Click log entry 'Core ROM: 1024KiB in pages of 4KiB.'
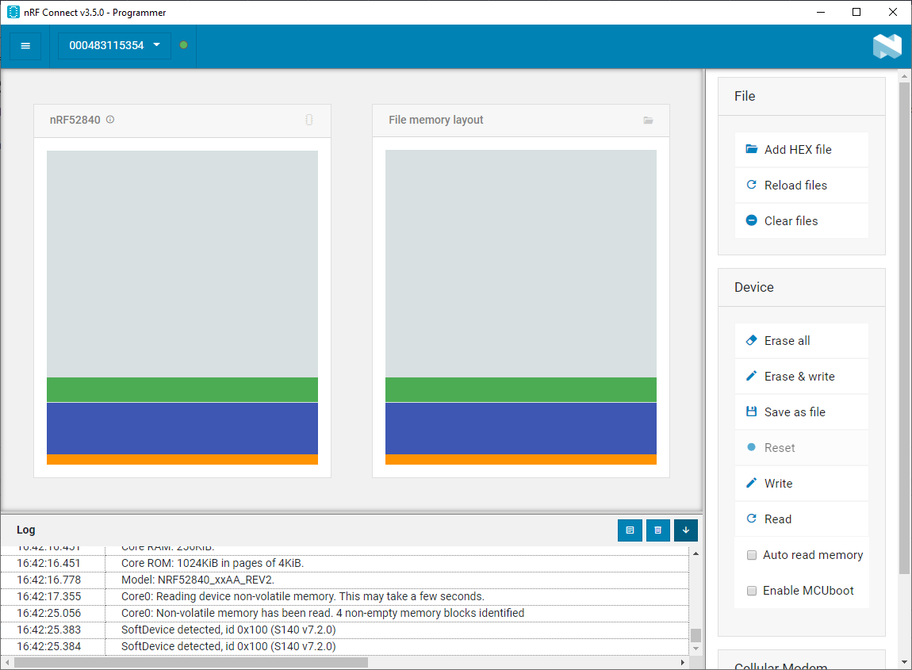 213,563
